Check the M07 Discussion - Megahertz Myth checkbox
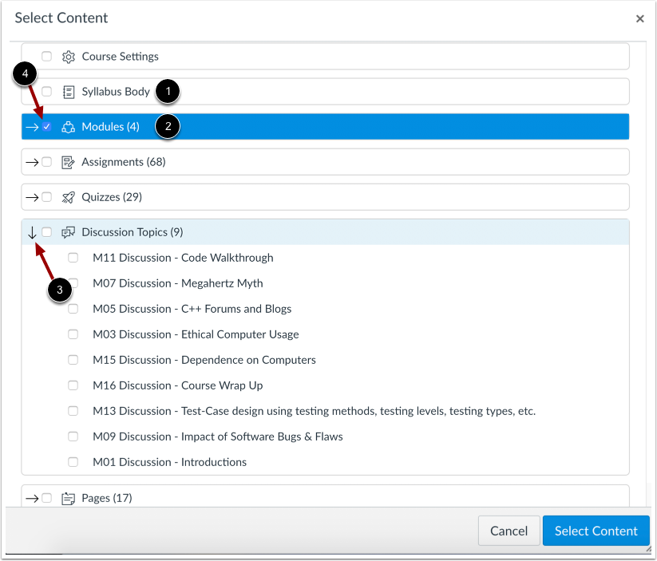This screenshot has height=561, width=657. pyautogui.click(x=73, y=282)
